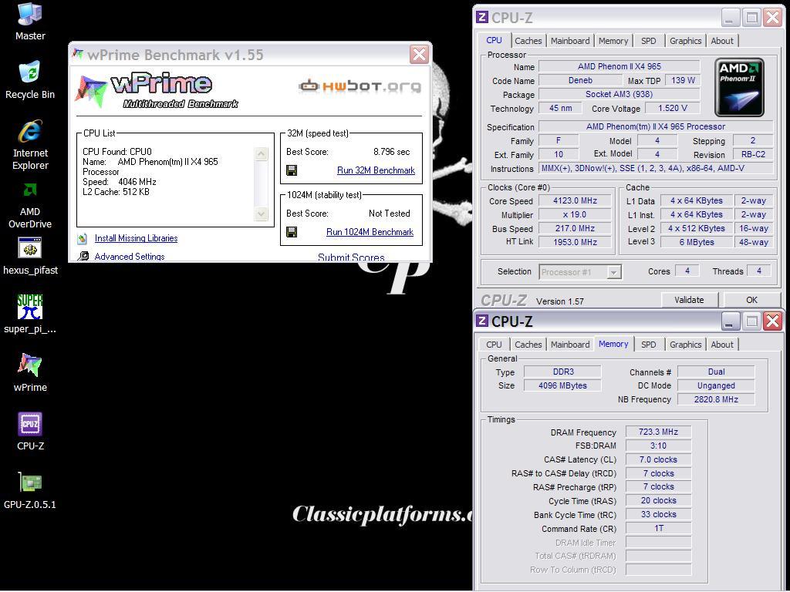This screenshot has height=592, width=790.
Task: Click the wPrime logo in the benchmark window
Action: 156,90
